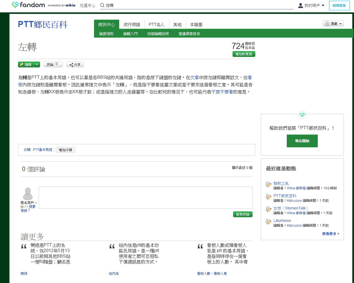Click the 顯示最近 0 個 text
This screenshot has width=354, height=283.
pyautogui.click(x=242, y=168)
